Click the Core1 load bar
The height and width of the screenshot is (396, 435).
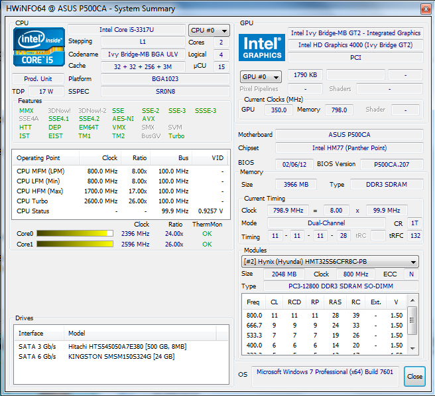(x=75, y=244)
